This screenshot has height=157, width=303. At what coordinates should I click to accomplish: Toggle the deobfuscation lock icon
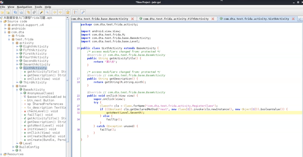[68, 12]
